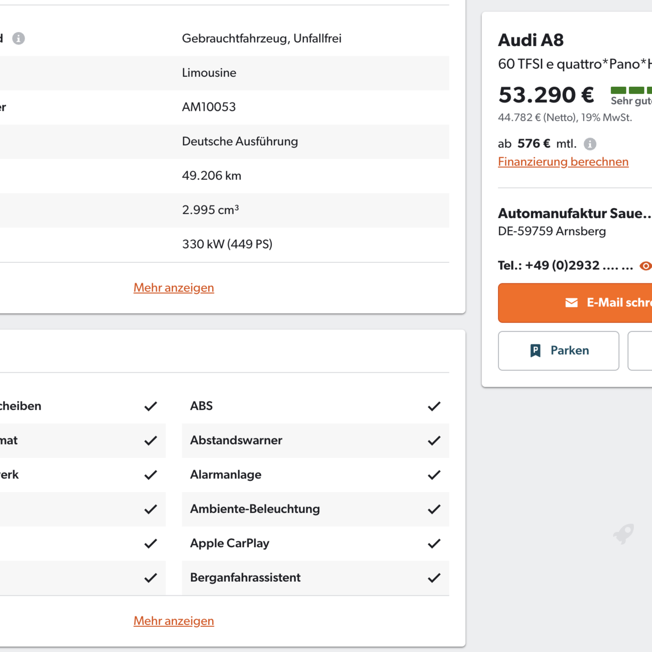Select the '49.206 km' mileage

[x=212, y=176]
